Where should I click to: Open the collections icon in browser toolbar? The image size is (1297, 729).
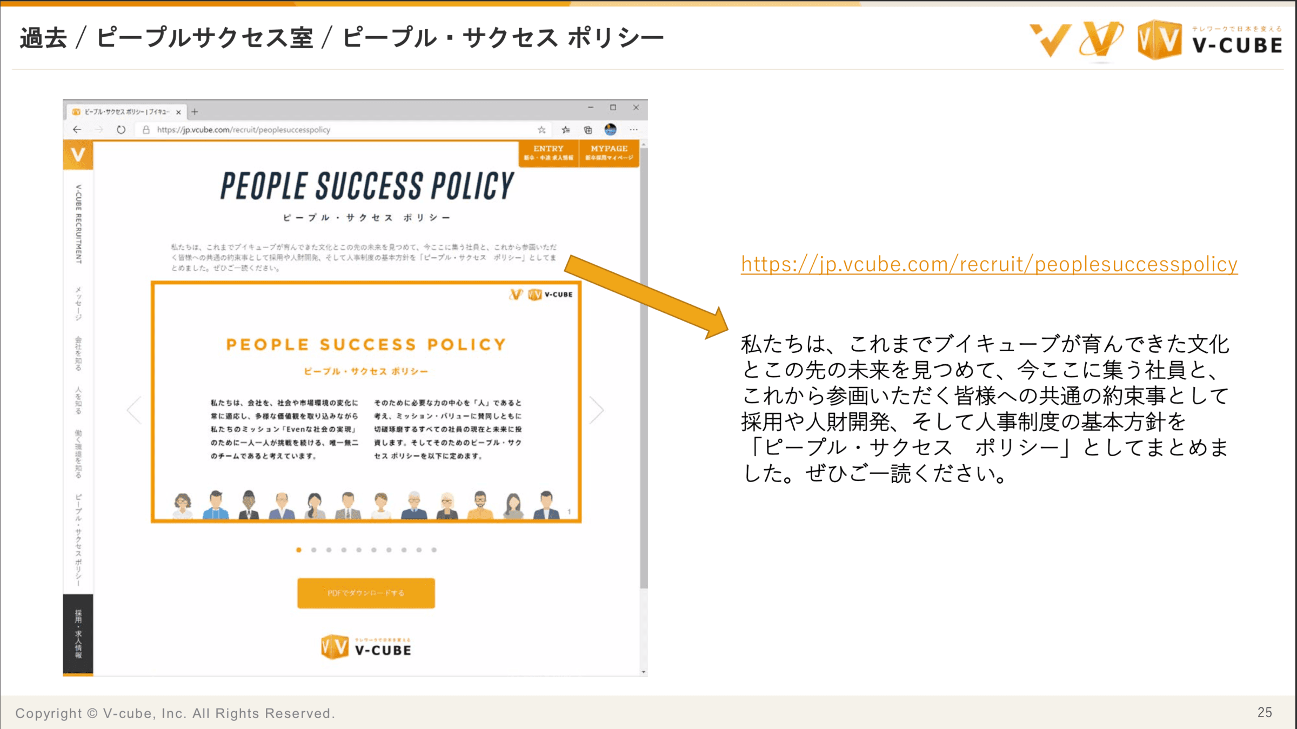click(588, 130)
